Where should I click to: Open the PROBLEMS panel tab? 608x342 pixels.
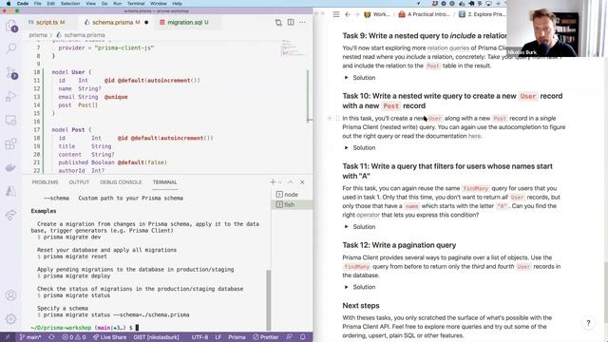pyautogui.click(x=45, y=181)
